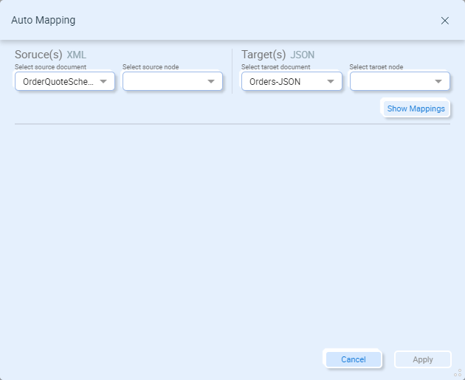The image size is (465, 380).
Task: Click the Target(s) heading text
Action: 263,55
